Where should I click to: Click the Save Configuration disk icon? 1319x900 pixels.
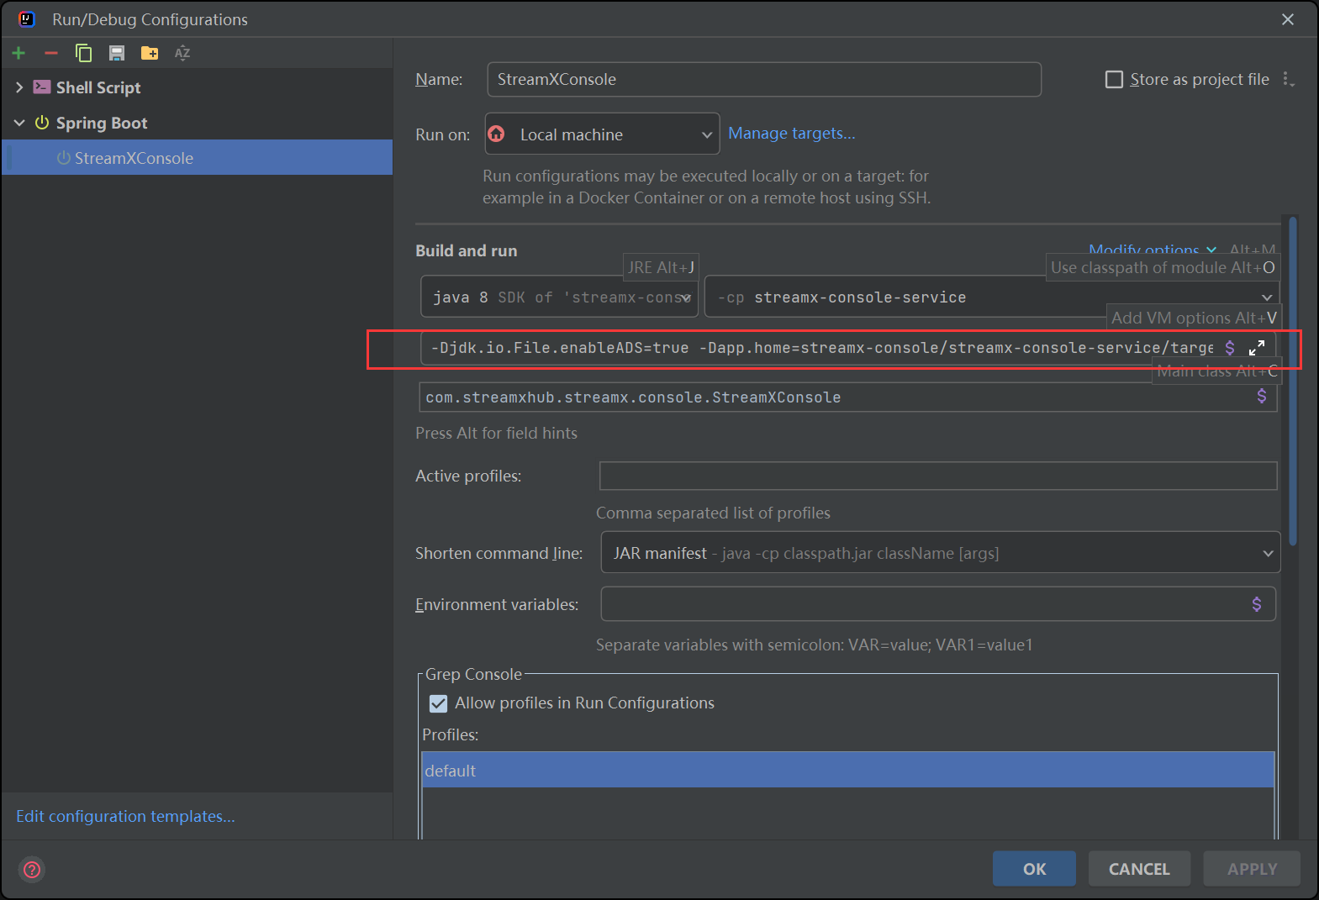click(x=117, y=53)
